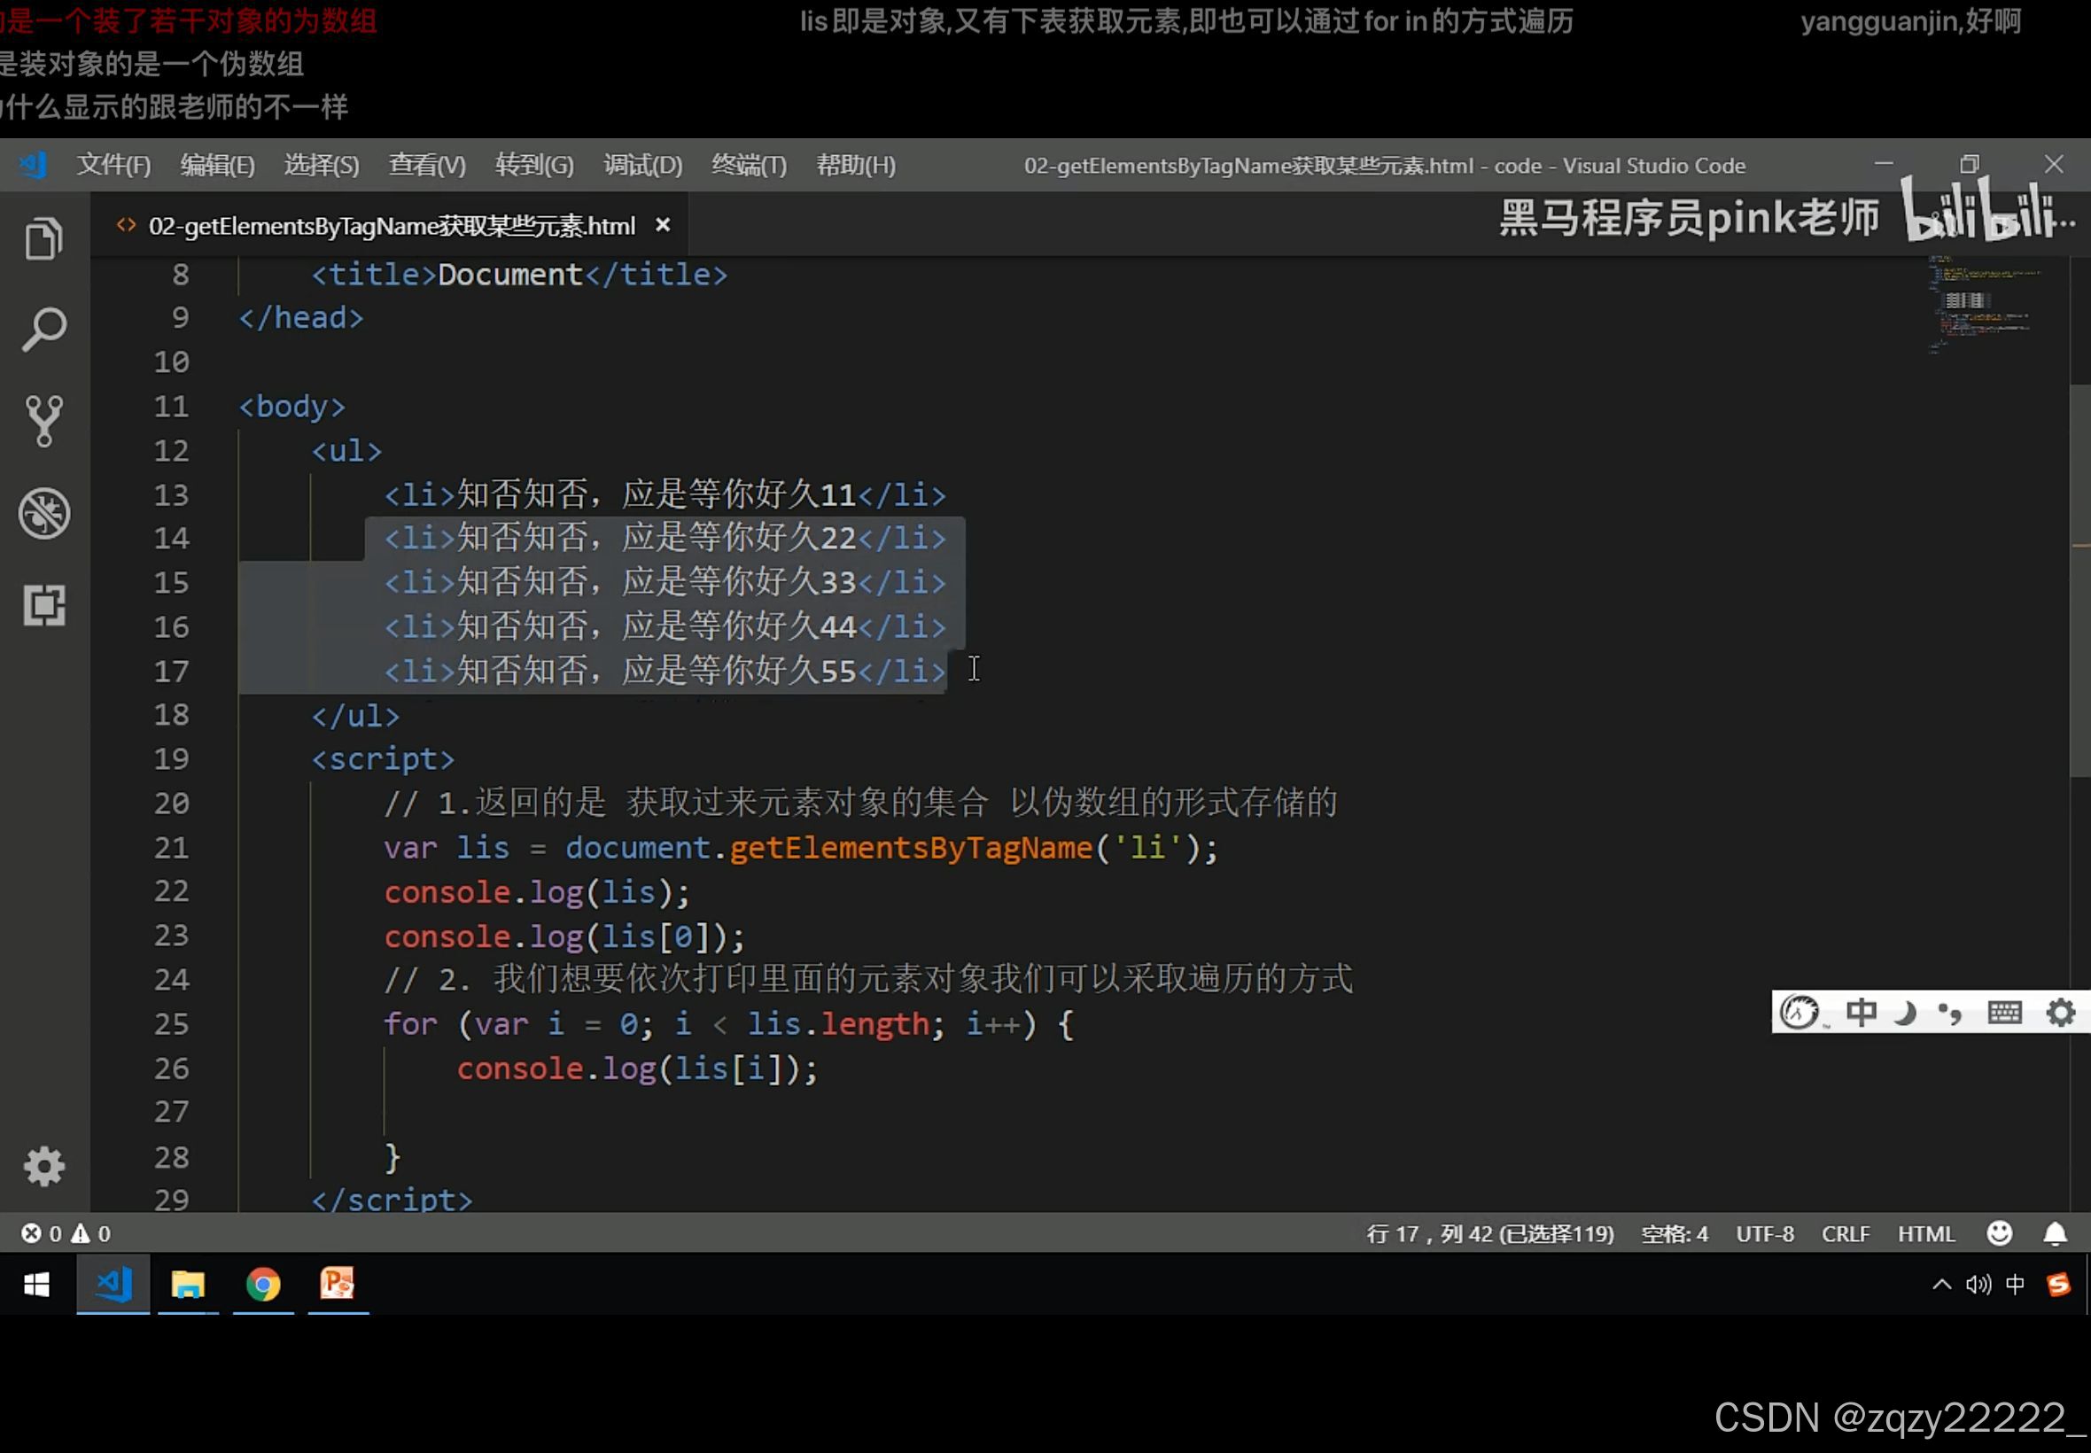Change file encoding via UTF-8 indicator

click(x=1763, y=1232)
